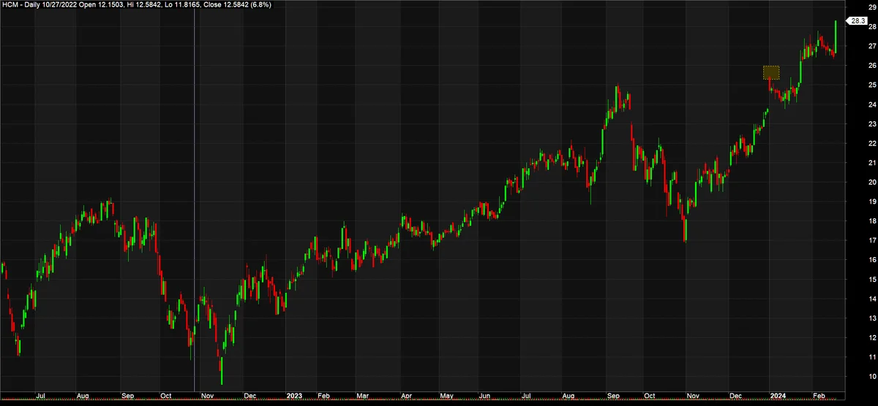This screenshot has height=406, width=878.
Task: Click price axis label 27
Action: 871,46
